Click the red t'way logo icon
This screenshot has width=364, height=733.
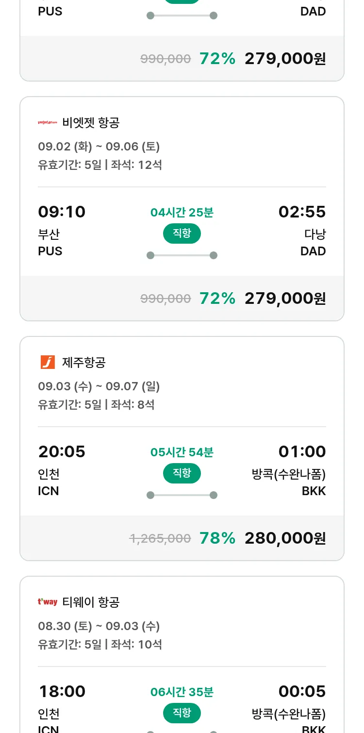click(x=48, y=602)
